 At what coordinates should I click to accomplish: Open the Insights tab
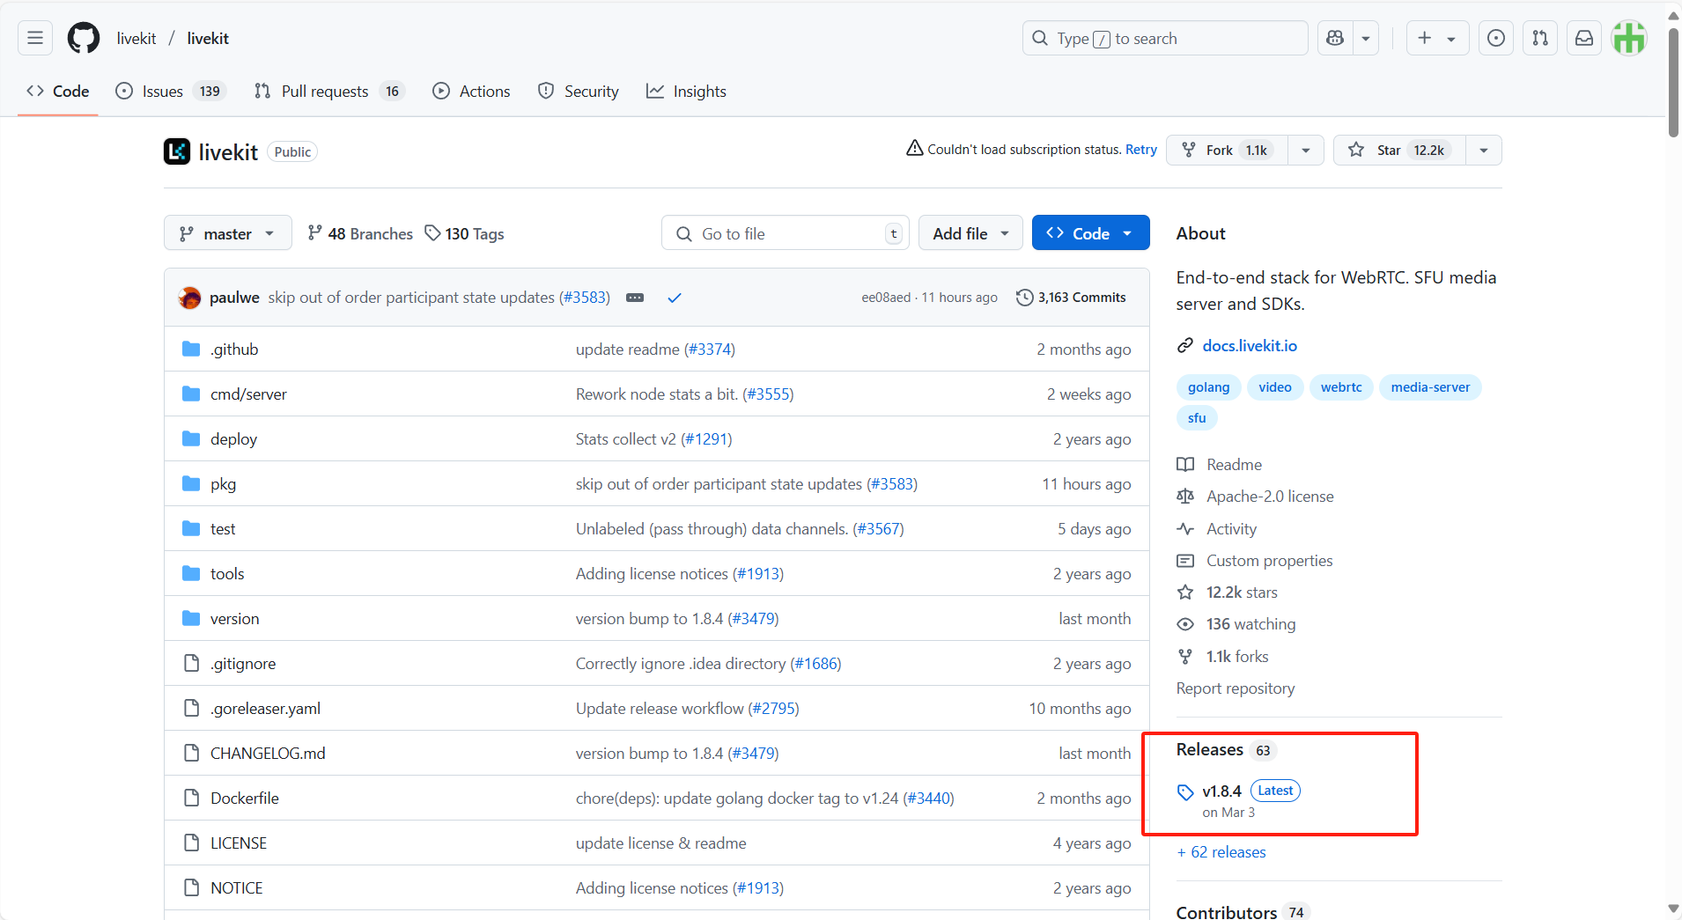(x=686, y=91)
